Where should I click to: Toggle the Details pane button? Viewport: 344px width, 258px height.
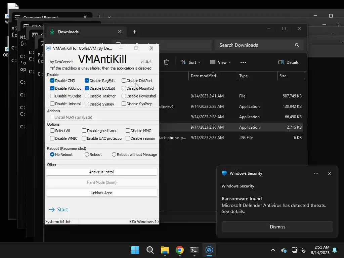(288, 62)
